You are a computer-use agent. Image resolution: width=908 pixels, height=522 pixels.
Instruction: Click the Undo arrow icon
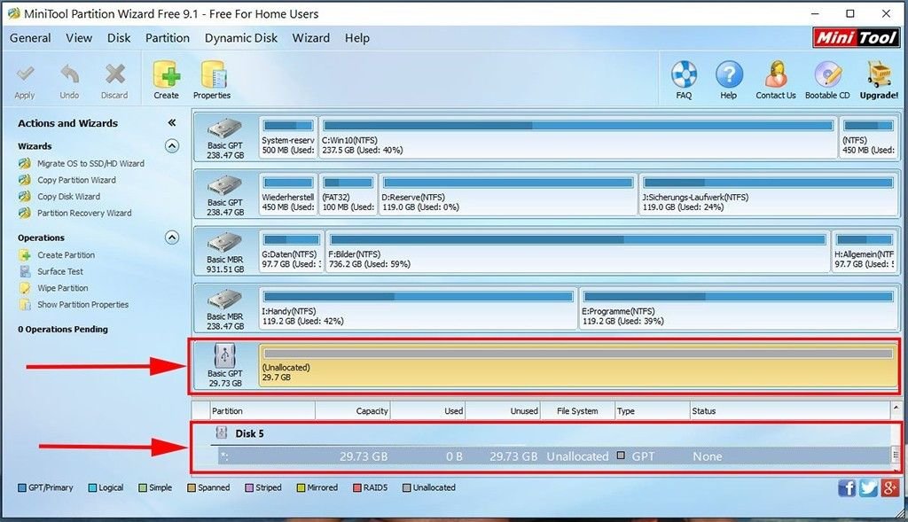tap(69, 74)
